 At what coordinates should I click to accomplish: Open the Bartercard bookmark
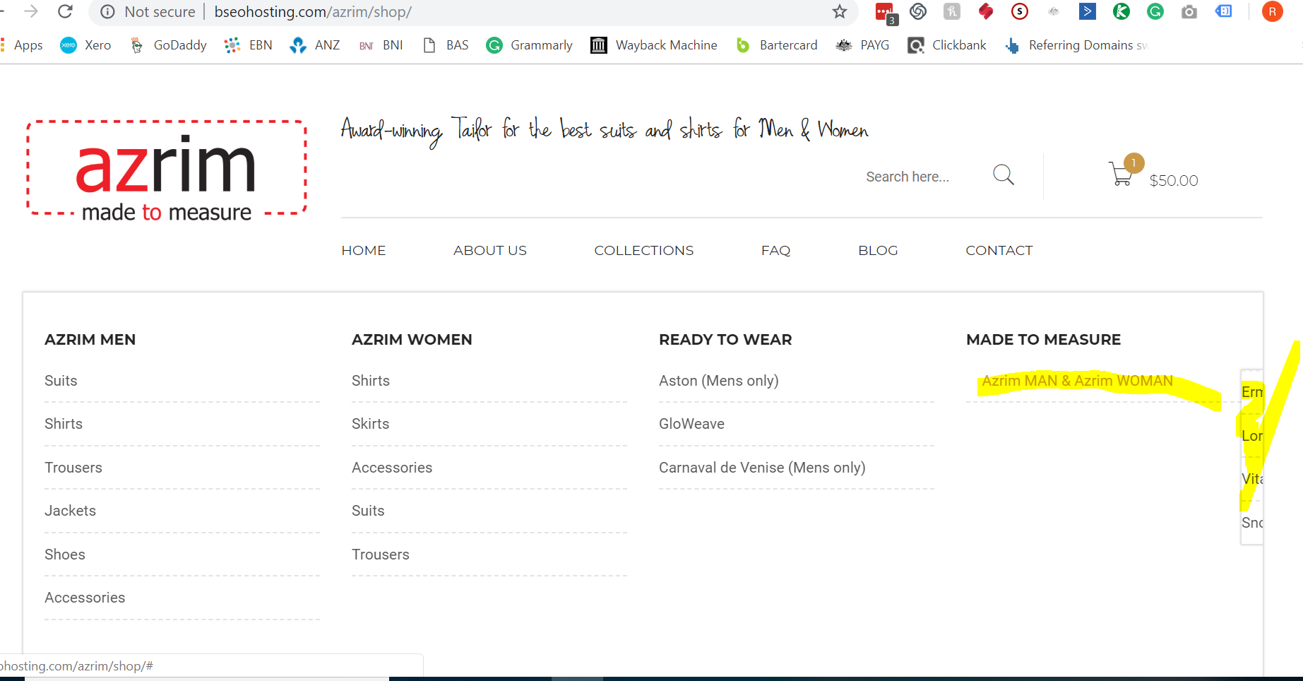(x=776, y=45)
